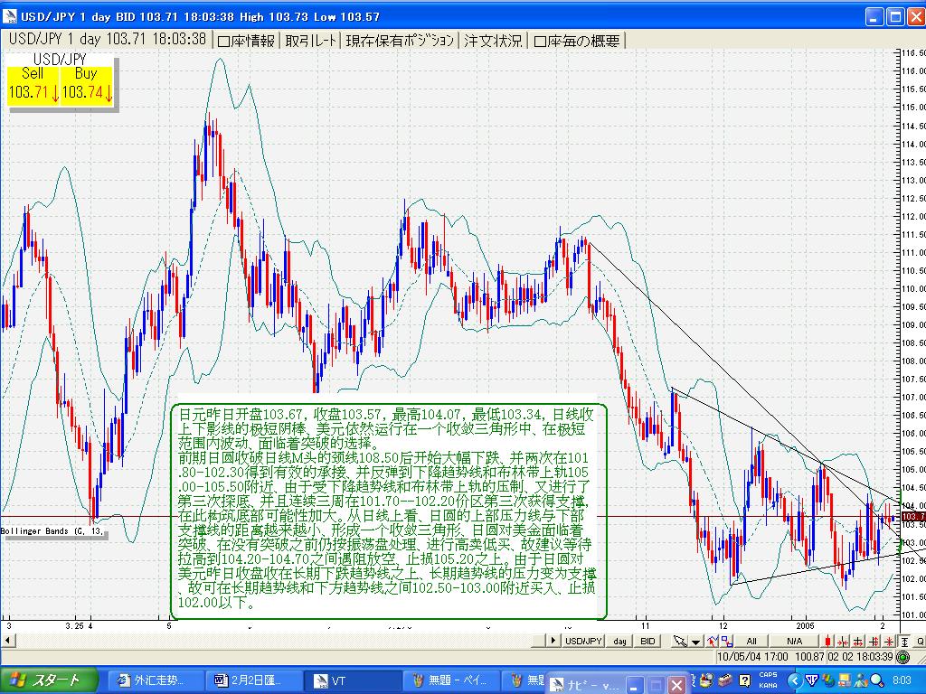Click the Bollinger Bands indicator label
The width and height of the screenshot is (926, 694).
[53, 531]
